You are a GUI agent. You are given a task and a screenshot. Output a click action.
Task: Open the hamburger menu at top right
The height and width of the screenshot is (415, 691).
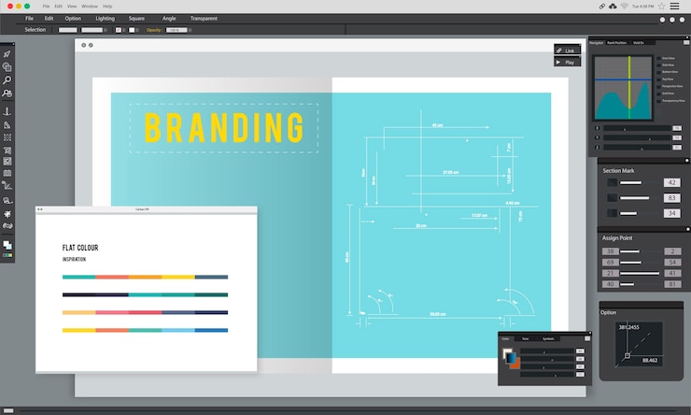pos(675,7)
